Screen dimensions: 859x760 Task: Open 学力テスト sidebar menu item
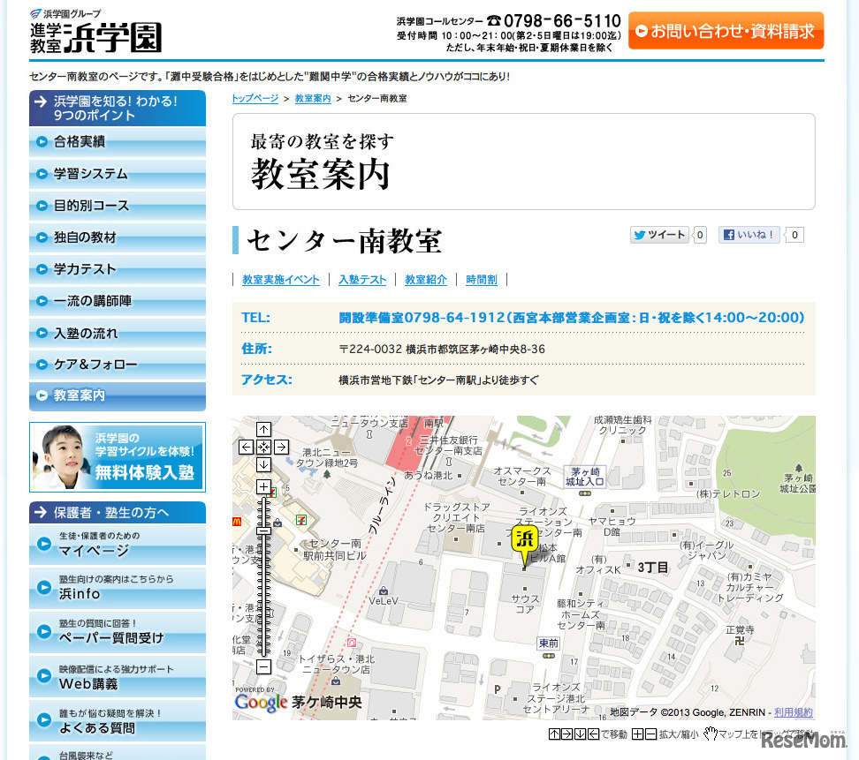tap(118, 269)
